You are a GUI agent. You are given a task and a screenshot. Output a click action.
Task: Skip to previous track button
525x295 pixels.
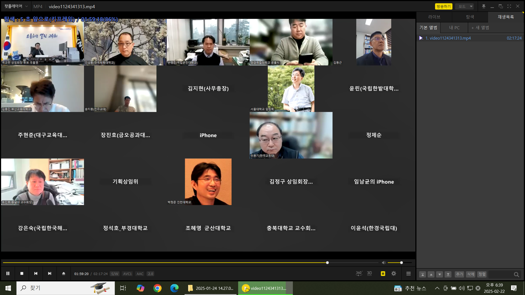coord(36,273)
